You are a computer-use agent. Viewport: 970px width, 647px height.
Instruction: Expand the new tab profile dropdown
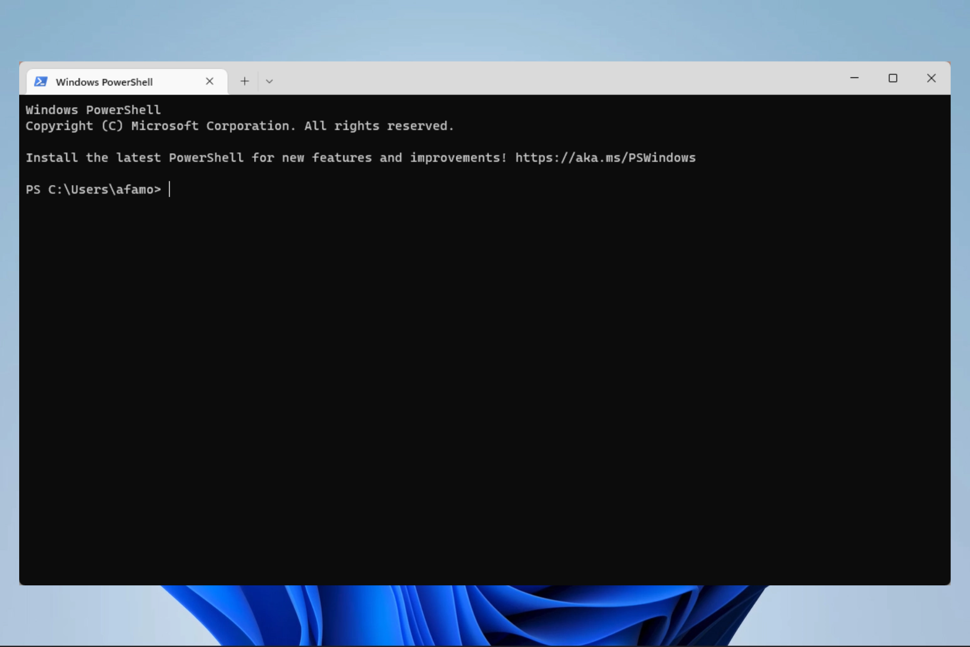pyautogui.click(x=269, y=81)
